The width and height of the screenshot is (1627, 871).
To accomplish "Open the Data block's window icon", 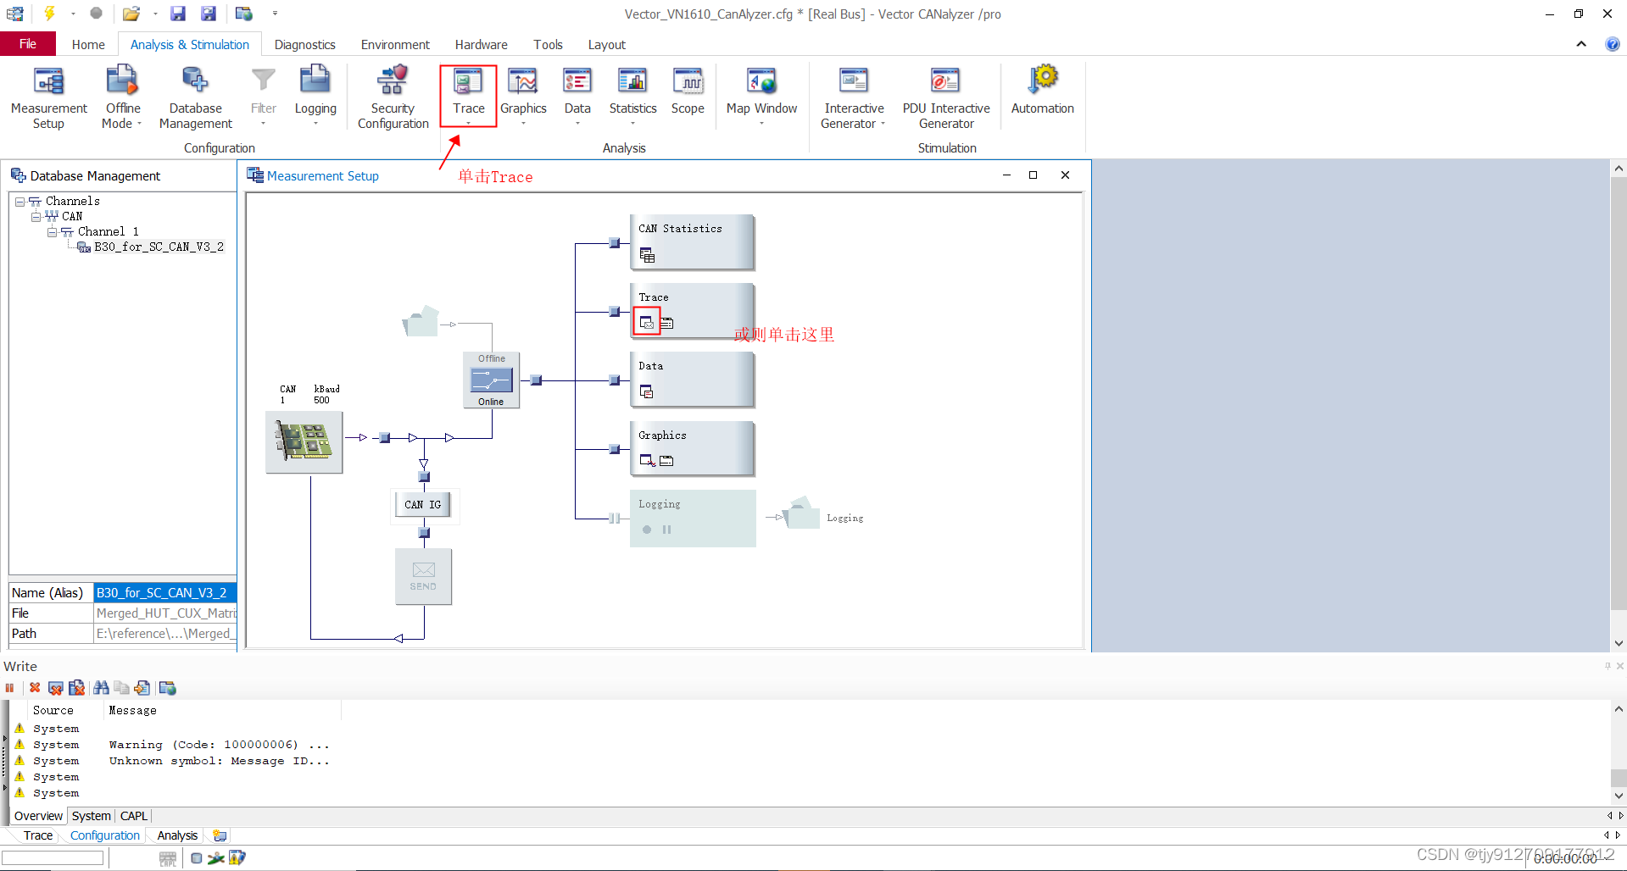I will tap(646, 391).
